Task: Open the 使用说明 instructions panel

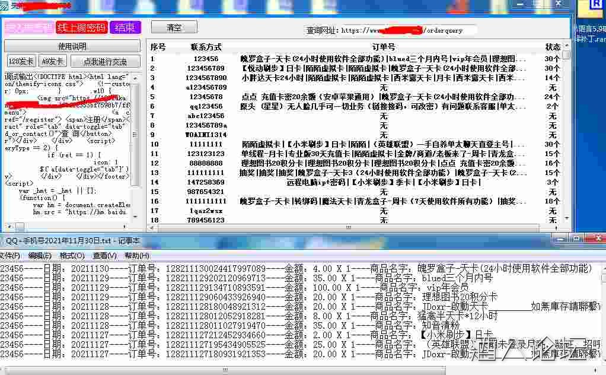Action: (x=72, y=46)
